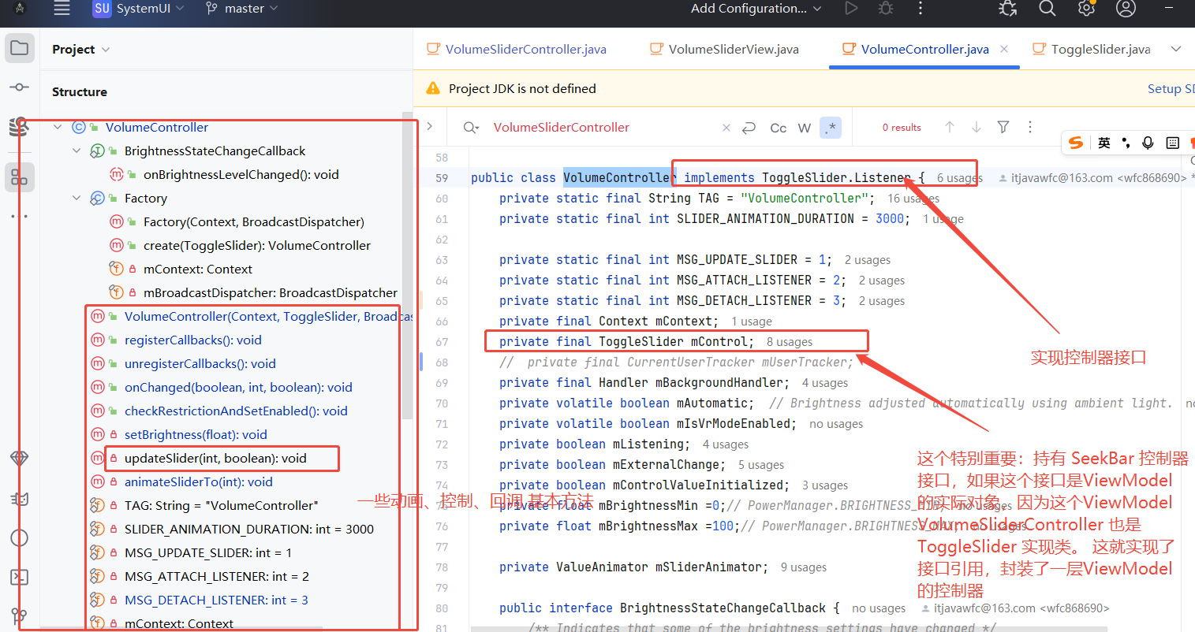This screenshot has height=632, width=1195.
Task: Open the Add Configuration dropdown
Action: click(x=756, y=9)
